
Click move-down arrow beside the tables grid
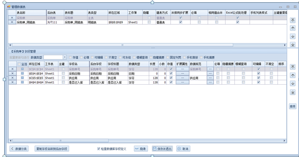[x=292, y=36]
